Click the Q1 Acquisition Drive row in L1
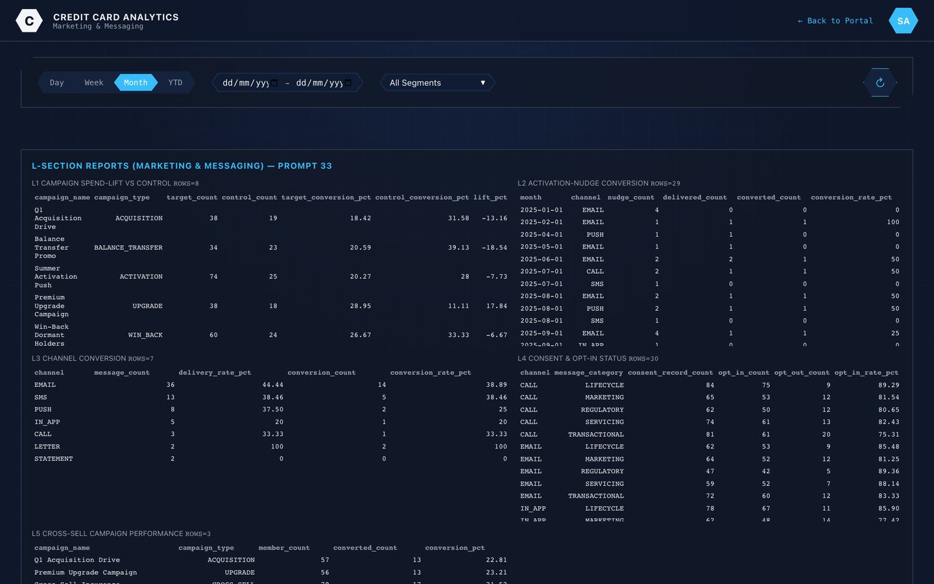 (270, 219)
